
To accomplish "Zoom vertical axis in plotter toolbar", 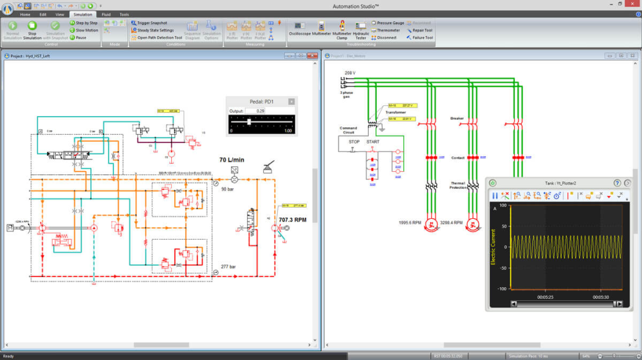I will [x=517, y=196].
